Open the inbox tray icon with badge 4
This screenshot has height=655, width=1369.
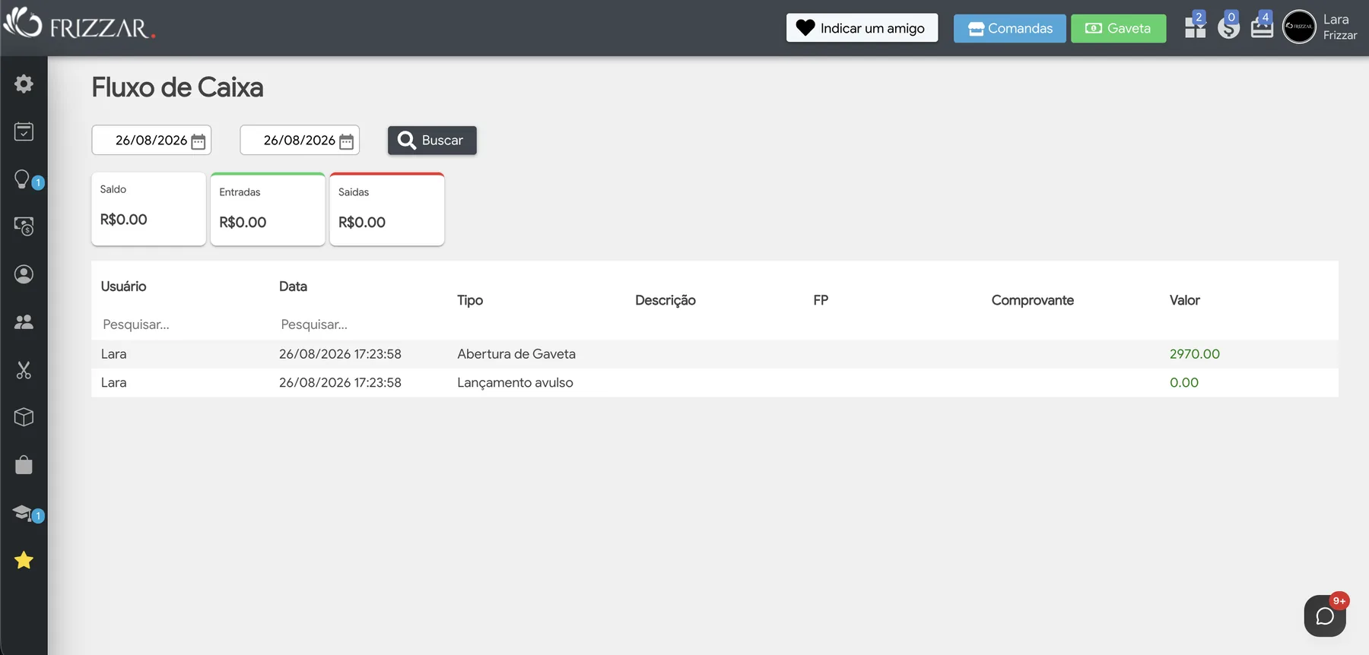tap(1262, 28)
